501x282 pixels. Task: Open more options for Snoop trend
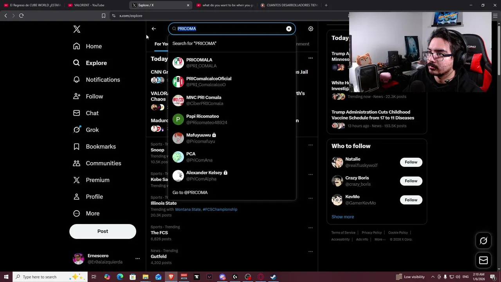pyautogui.click(x=310, y=145)
